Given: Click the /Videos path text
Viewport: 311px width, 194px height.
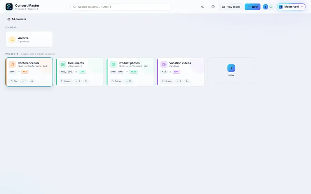Looking at the screenshot, I should (174, 66).
